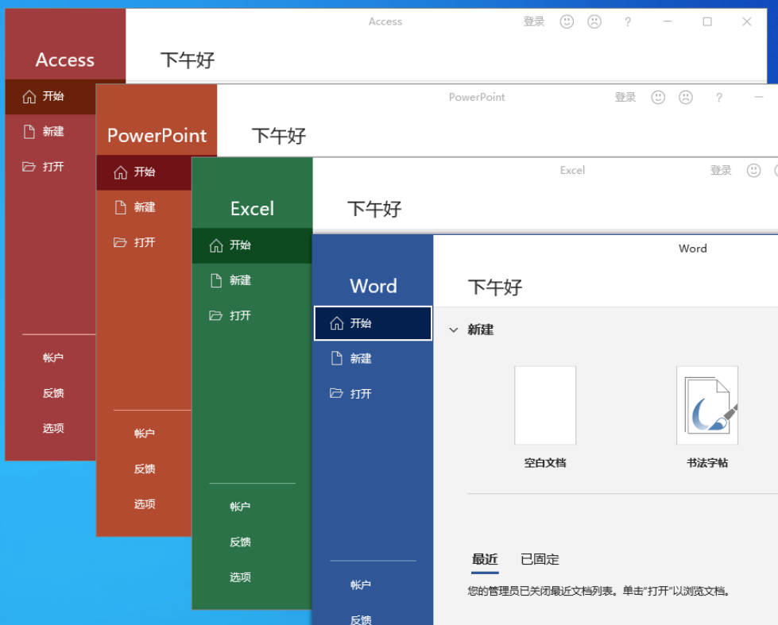
Task: Open Access help question mark
Action: pos(628,21)
